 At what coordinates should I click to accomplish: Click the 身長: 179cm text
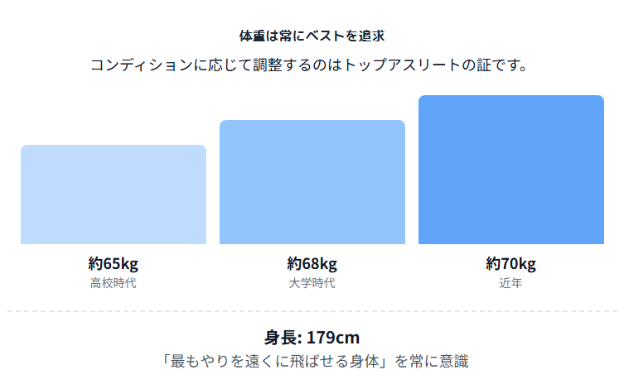click(x=312, y=338)
